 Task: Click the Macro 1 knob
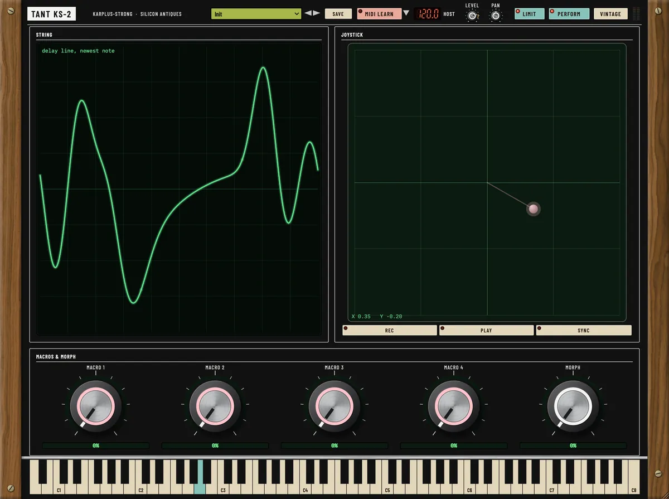(95, 406)
